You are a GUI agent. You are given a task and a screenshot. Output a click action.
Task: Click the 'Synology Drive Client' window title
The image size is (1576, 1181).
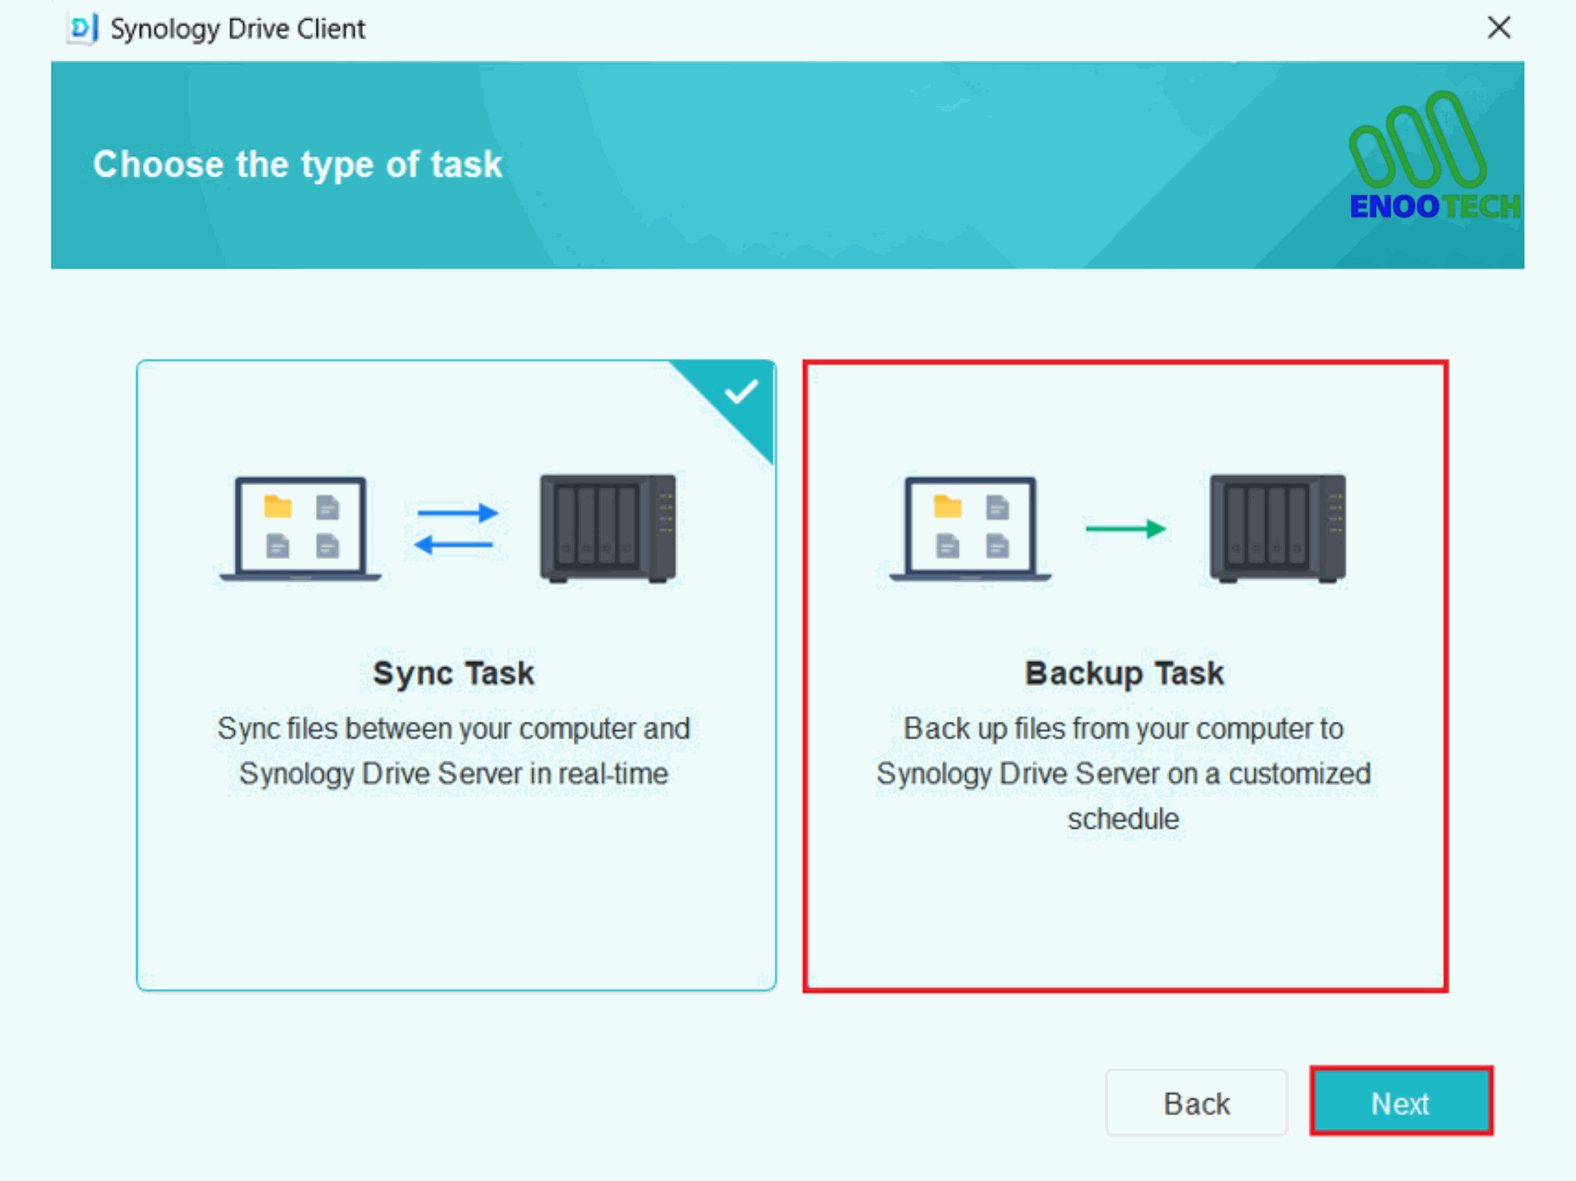point(238,29)
